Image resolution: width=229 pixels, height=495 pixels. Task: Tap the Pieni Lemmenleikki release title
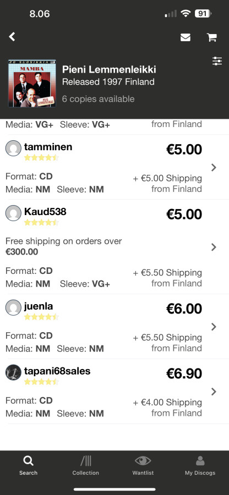pos(109,69)
